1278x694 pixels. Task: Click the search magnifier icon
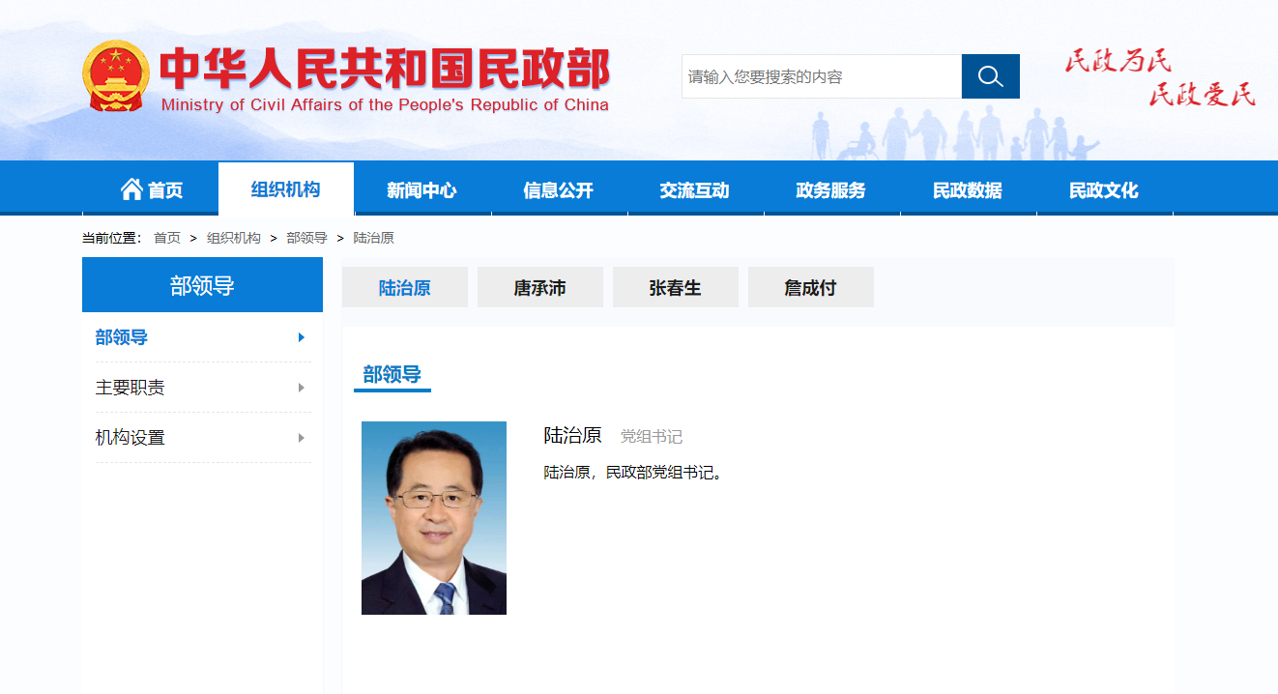[990, 75]
